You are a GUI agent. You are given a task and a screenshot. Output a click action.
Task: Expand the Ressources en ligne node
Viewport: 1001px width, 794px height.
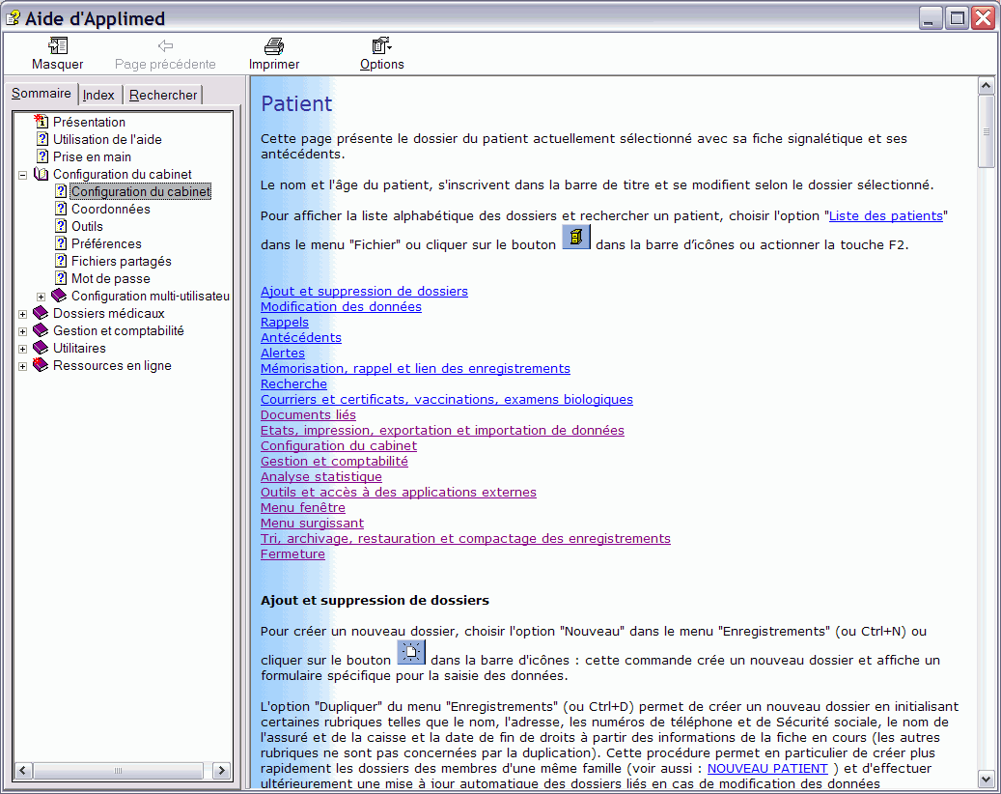click(x=23, y=366)
